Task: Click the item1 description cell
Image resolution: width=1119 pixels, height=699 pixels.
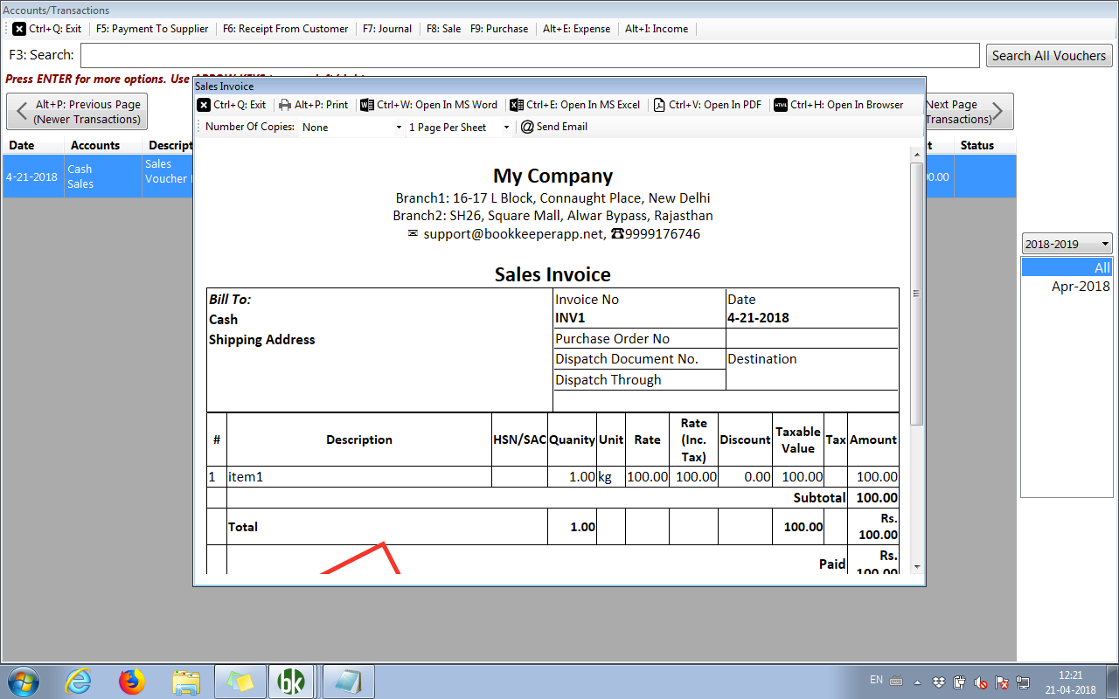Action: [x=359, y=477]
